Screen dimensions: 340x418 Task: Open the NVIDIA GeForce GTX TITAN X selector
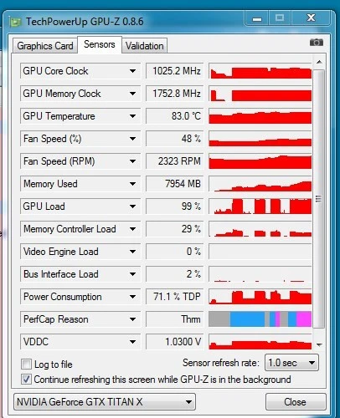coord(105,402)
